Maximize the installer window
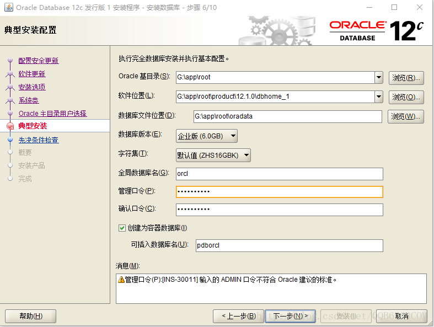Image resolution: width=434 pixels, height=327 pixels. point(394,8)
